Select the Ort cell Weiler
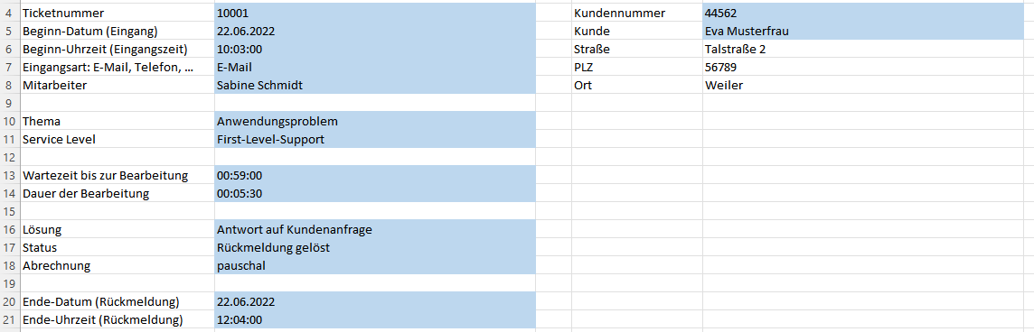 click(x=868, y=85)
